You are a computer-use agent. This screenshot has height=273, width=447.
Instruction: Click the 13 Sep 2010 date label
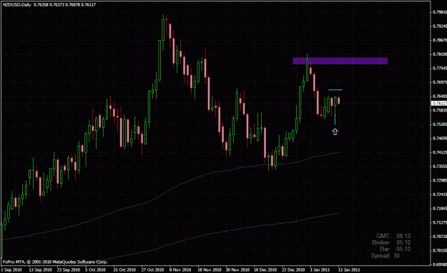point(41,269)
